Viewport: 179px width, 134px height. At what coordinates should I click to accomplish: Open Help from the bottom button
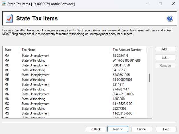(166, 129)
